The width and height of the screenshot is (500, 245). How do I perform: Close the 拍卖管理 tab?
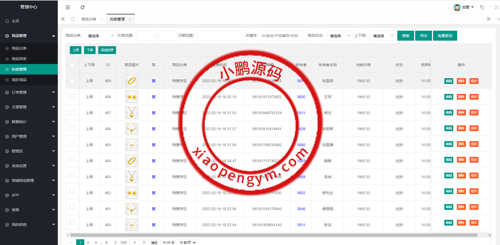point(131,19)
